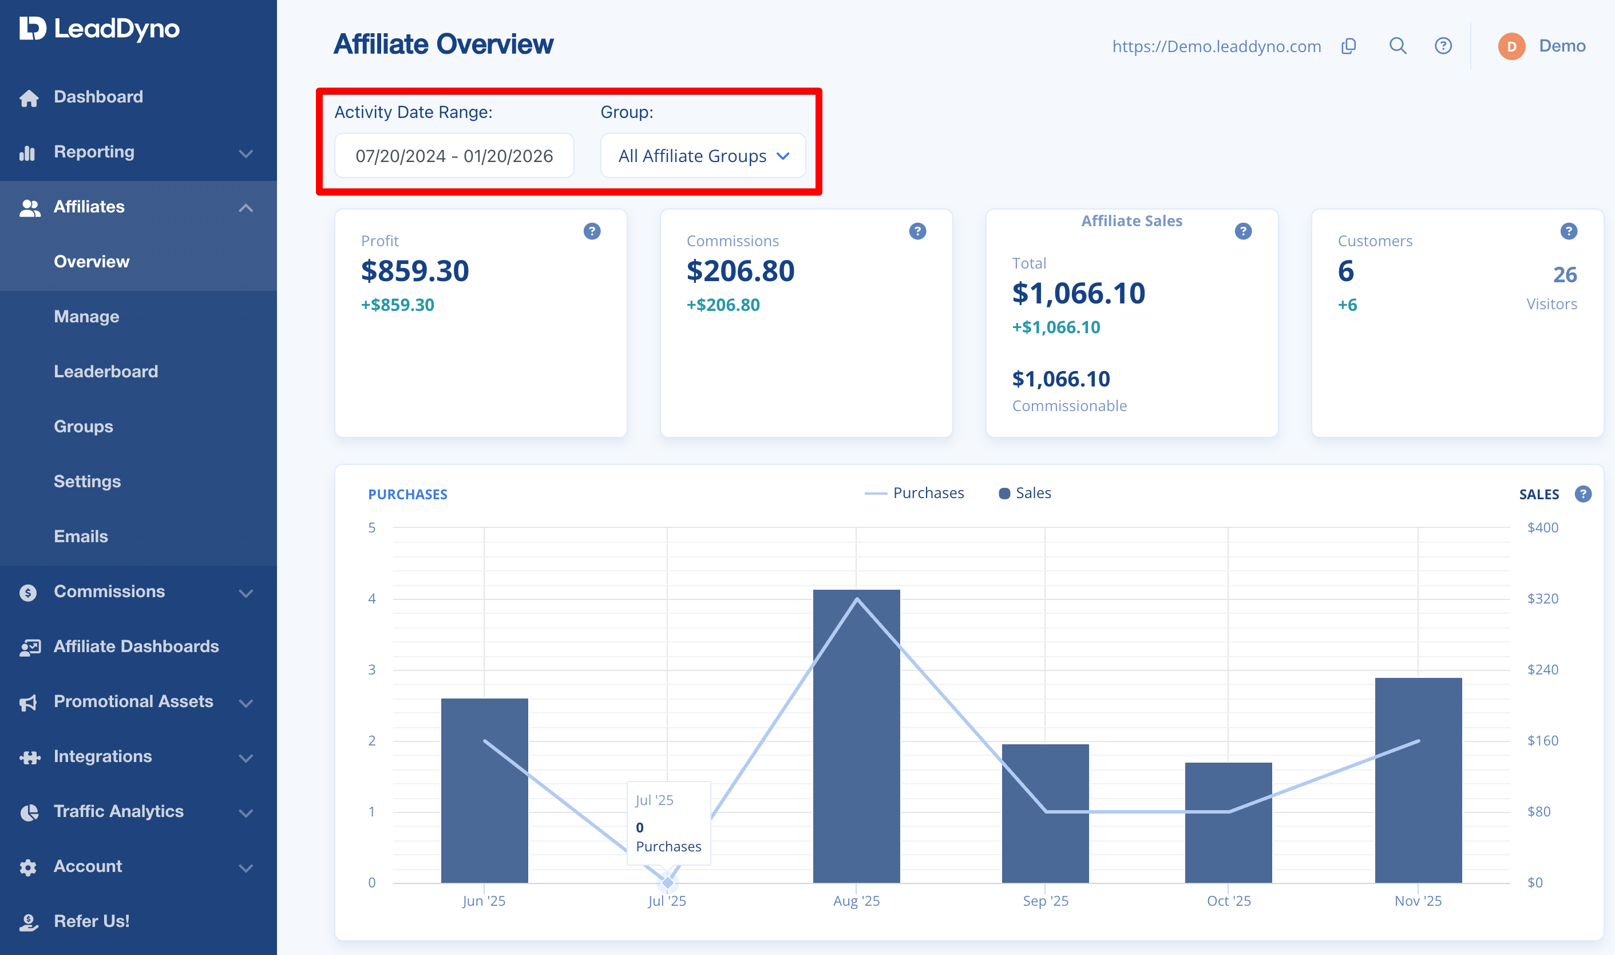Click the PURCHASES axis label
The image size is (1615, 955).
[x=408, y=494]
